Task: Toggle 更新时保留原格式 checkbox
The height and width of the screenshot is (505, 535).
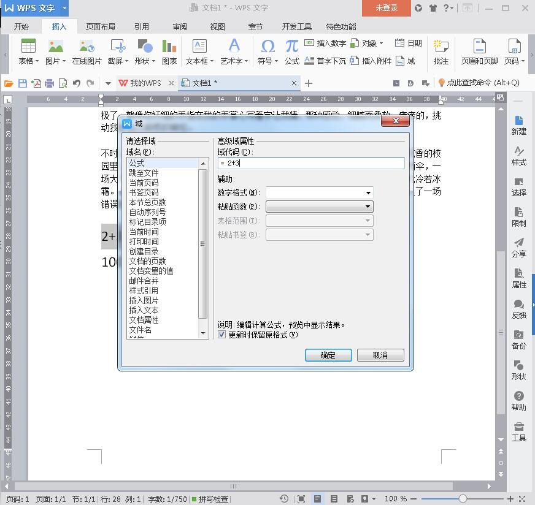Action: (221, 335)
